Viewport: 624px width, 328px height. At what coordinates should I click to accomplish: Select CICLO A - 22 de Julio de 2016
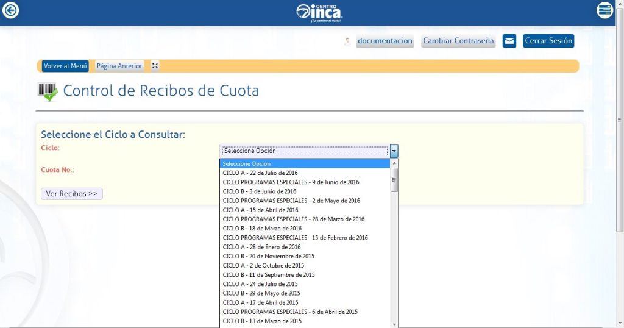(x=260, y=173)
